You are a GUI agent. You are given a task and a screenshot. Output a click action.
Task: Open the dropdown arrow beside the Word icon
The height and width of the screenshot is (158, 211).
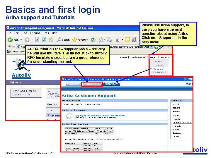click(122, 39)
